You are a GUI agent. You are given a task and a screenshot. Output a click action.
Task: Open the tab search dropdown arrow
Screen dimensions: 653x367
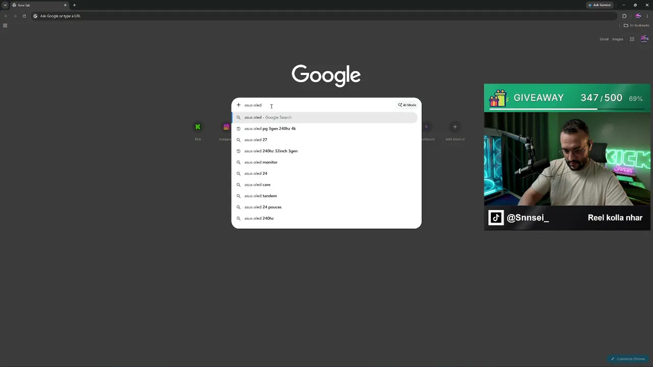click(5, 5)
